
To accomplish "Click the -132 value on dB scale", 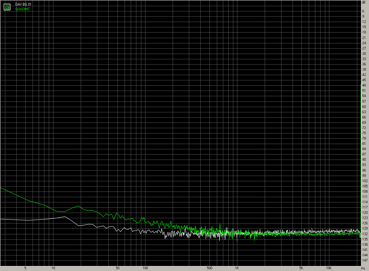I will pos(364,234).
